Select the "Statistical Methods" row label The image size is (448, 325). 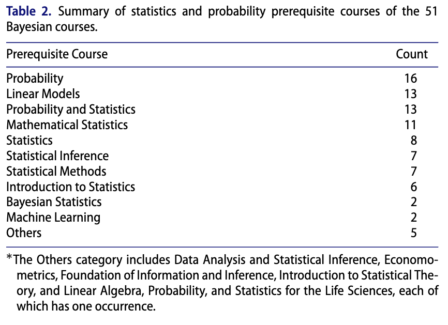tap(56, 171)
